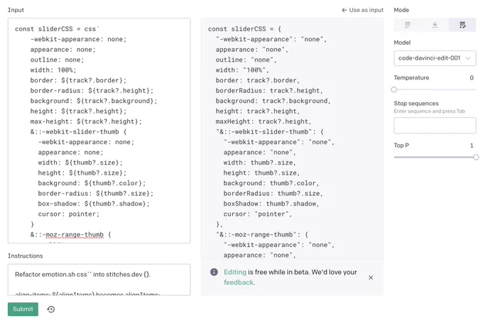This screenshot has height=323, width=483.
Task: Click 'cursor: "pointer",' output line
Action: pos(258,214)
